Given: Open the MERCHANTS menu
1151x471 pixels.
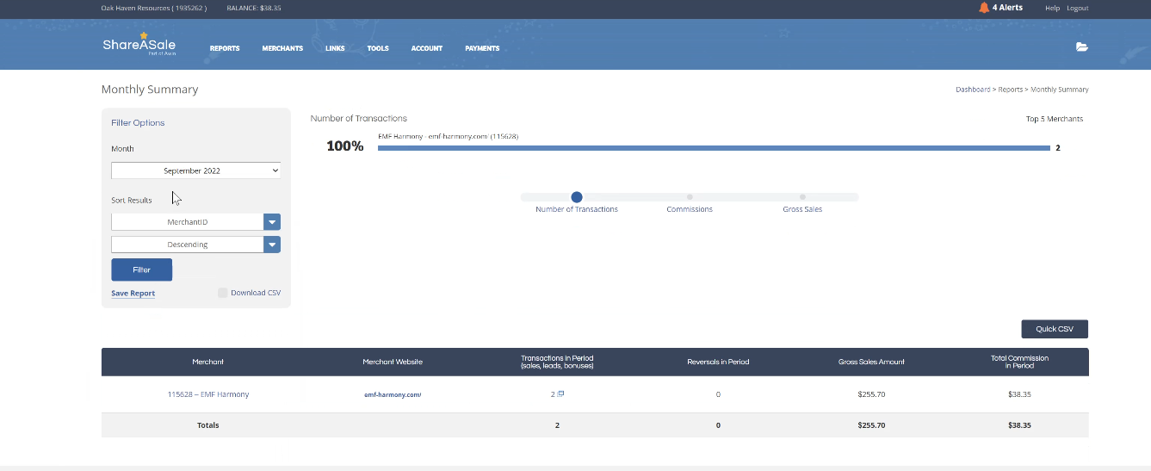Looking at the screenshot, I should click(282, 48).
